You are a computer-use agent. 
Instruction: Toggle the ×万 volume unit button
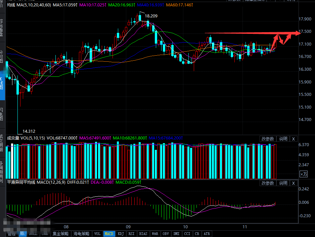point(303,174)
